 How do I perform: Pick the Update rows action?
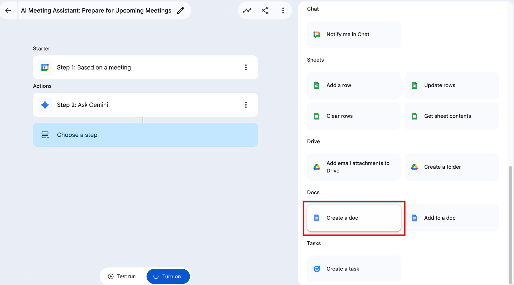[451, 85]
